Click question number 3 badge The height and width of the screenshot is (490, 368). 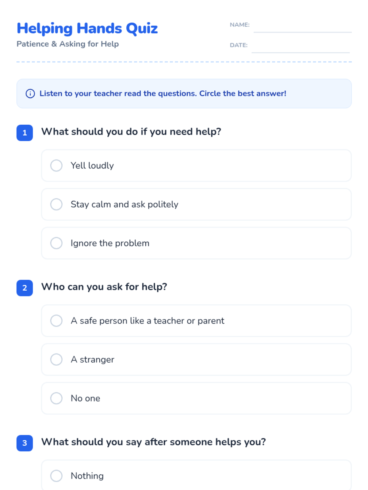coord(25,443)
